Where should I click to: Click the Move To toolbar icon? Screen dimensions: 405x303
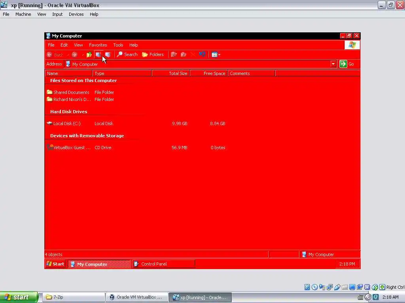pyautogui.click(x=174, y=54)
